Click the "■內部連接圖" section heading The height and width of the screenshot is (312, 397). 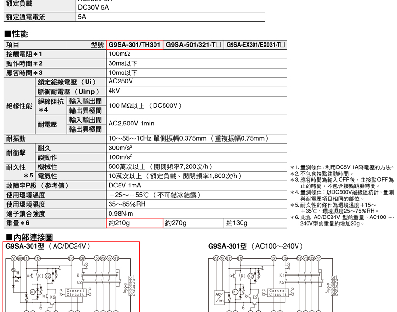click(x=29, y=237)
